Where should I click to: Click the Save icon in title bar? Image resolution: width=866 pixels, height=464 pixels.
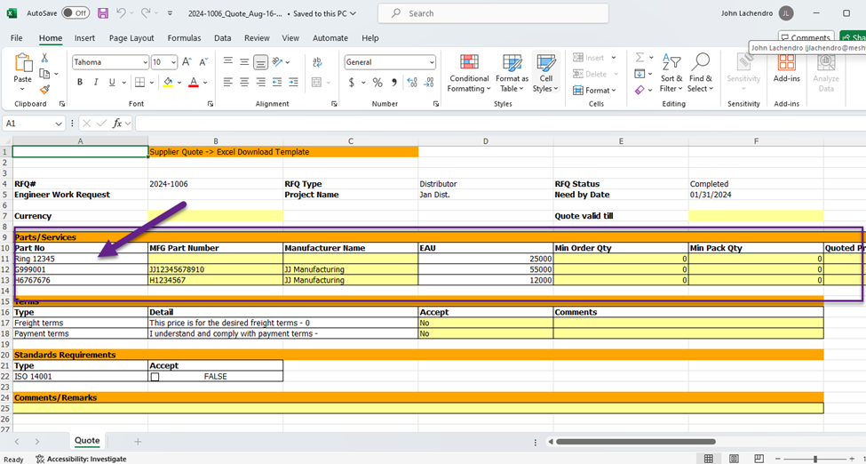[103, 13]
